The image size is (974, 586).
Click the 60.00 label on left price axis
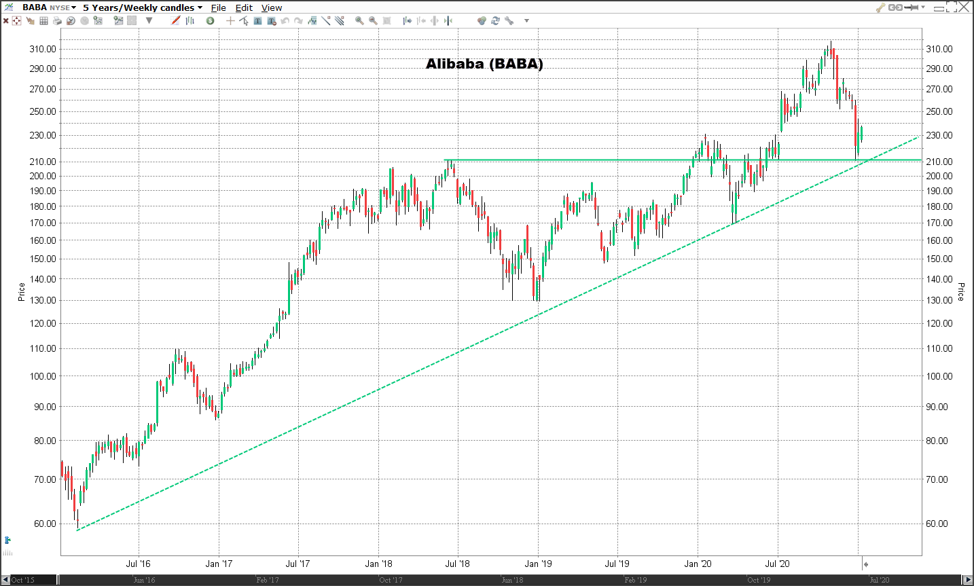[43, 524]
